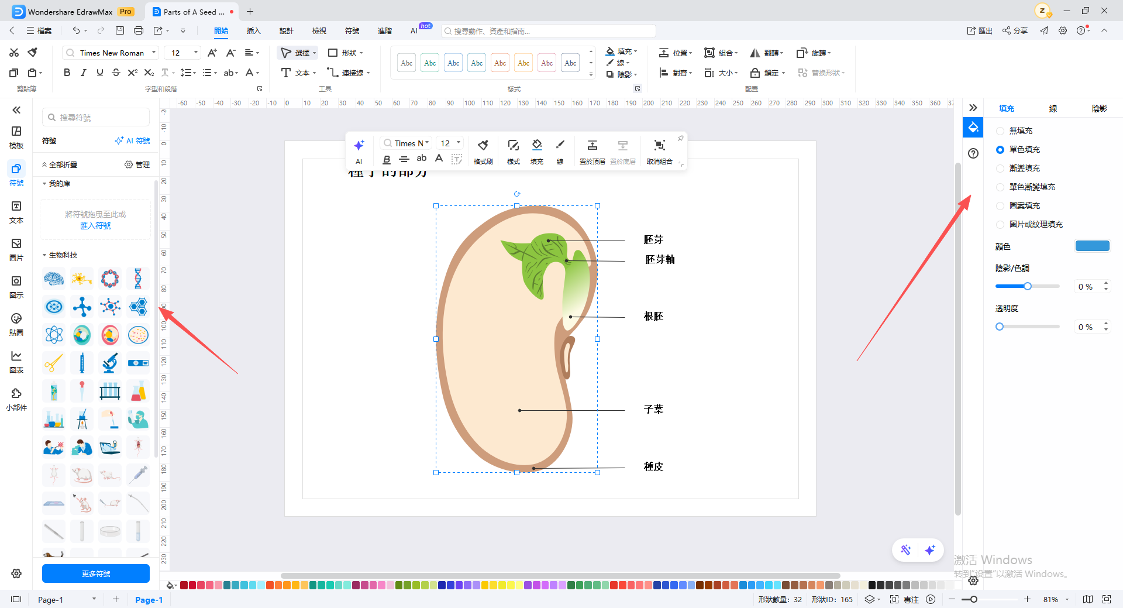Switch to the 陰影 shadow tab in right panel
The width and height of the screenshot is (1123, 608).
pyautogui.click(x=1099, y=108)
